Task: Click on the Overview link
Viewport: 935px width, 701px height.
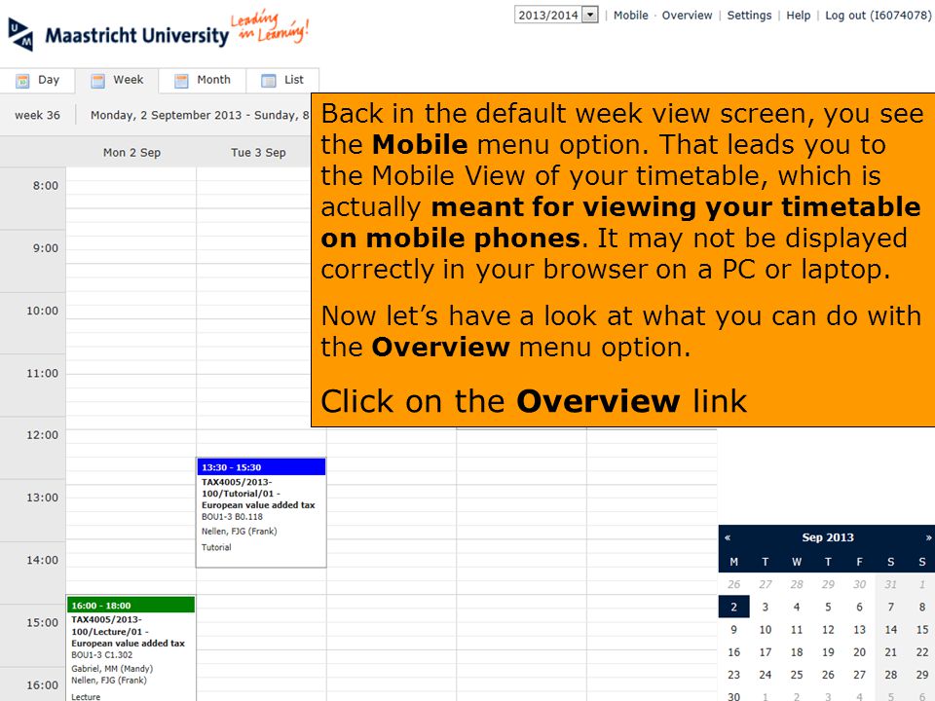Action: (x=687, y=16)
